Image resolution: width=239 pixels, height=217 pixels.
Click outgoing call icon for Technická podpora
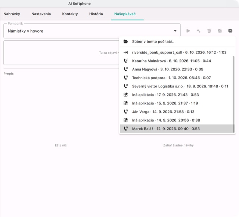pos(125,78)
